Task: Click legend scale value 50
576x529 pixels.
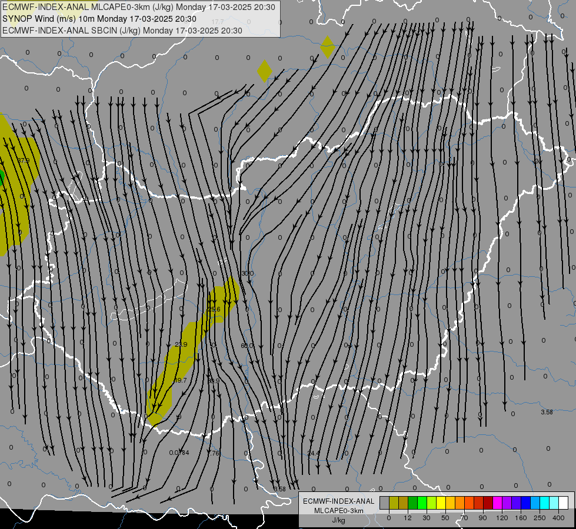Action: coord(445,518)
